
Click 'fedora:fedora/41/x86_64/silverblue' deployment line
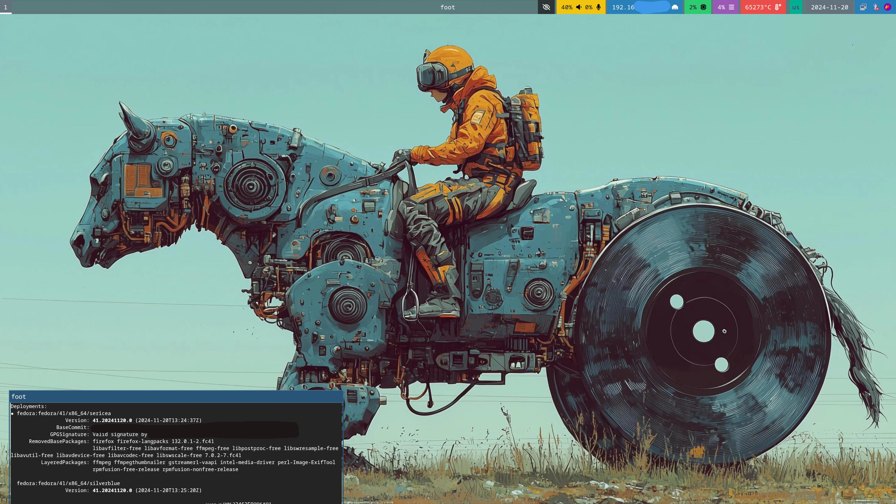(x=68, y=483)
